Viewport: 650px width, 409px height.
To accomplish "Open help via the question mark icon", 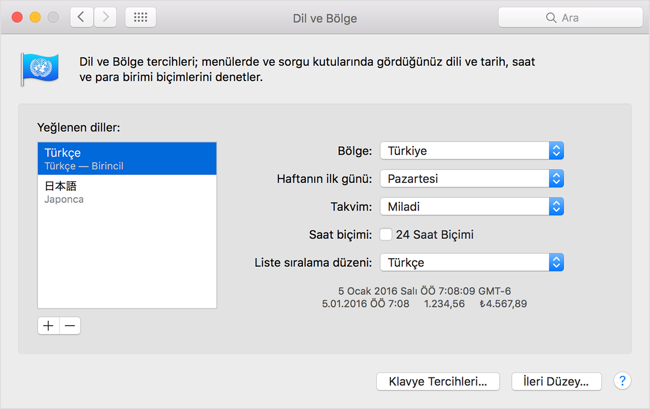I will (623, 381).
